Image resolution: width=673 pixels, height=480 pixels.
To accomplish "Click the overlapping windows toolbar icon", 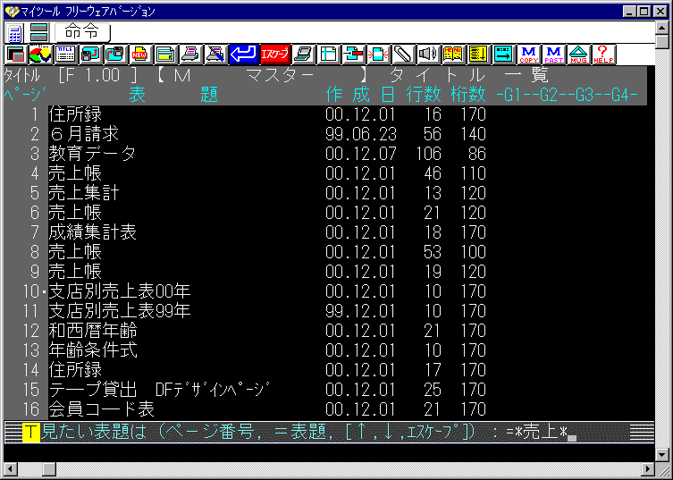I will tap(16, 55).
